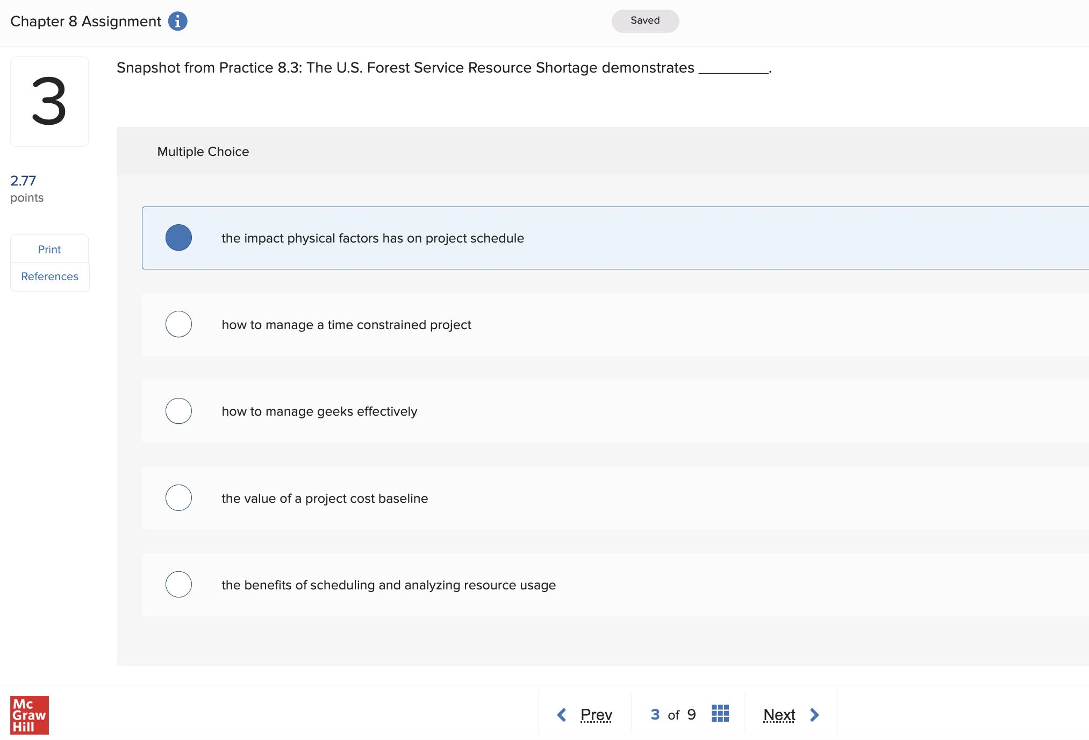Click the assignment info icon
This screenshot has width=1089, height=740.
click(177, 22)
